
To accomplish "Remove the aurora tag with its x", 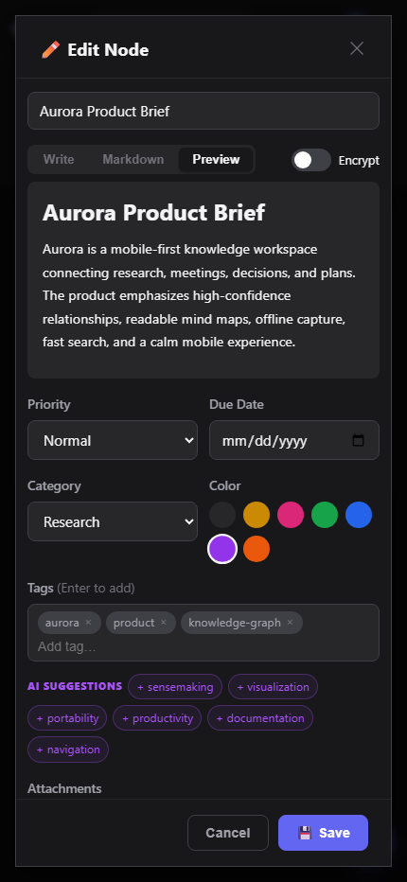I will pyautogui.click(x=88, y=623).
